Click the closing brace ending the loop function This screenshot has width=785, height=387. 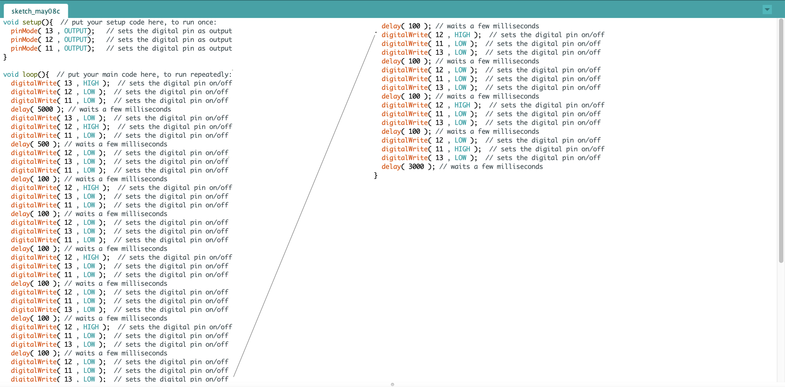coord(376,175)
